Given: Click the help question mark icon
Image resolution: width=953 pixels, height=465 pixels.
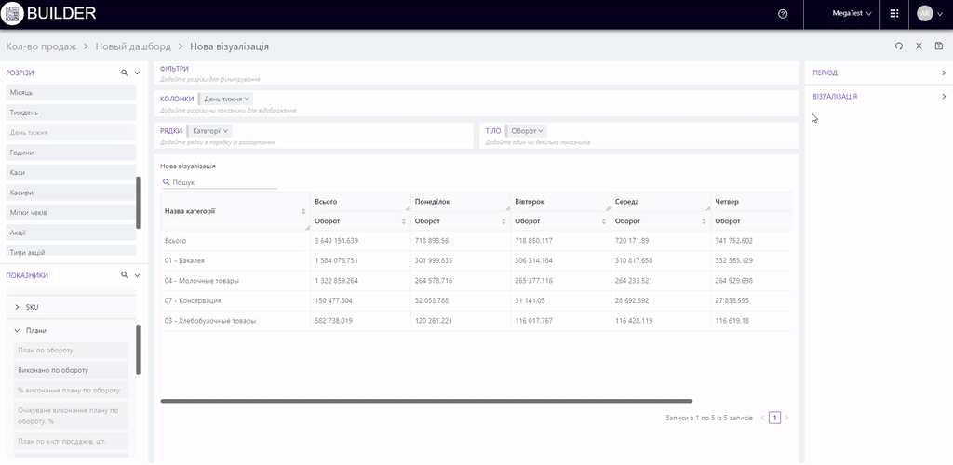Looking at the screenshot, I should point(783,14).
